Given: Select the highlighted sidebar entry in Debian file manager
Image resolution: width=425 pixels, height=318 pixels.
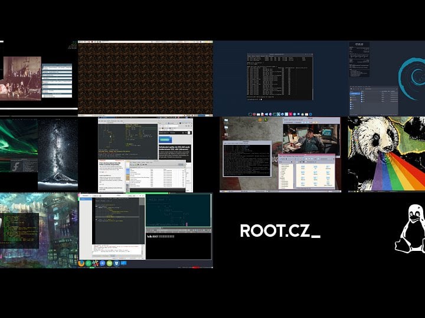Looking at the screenshot, I should 355,93.
